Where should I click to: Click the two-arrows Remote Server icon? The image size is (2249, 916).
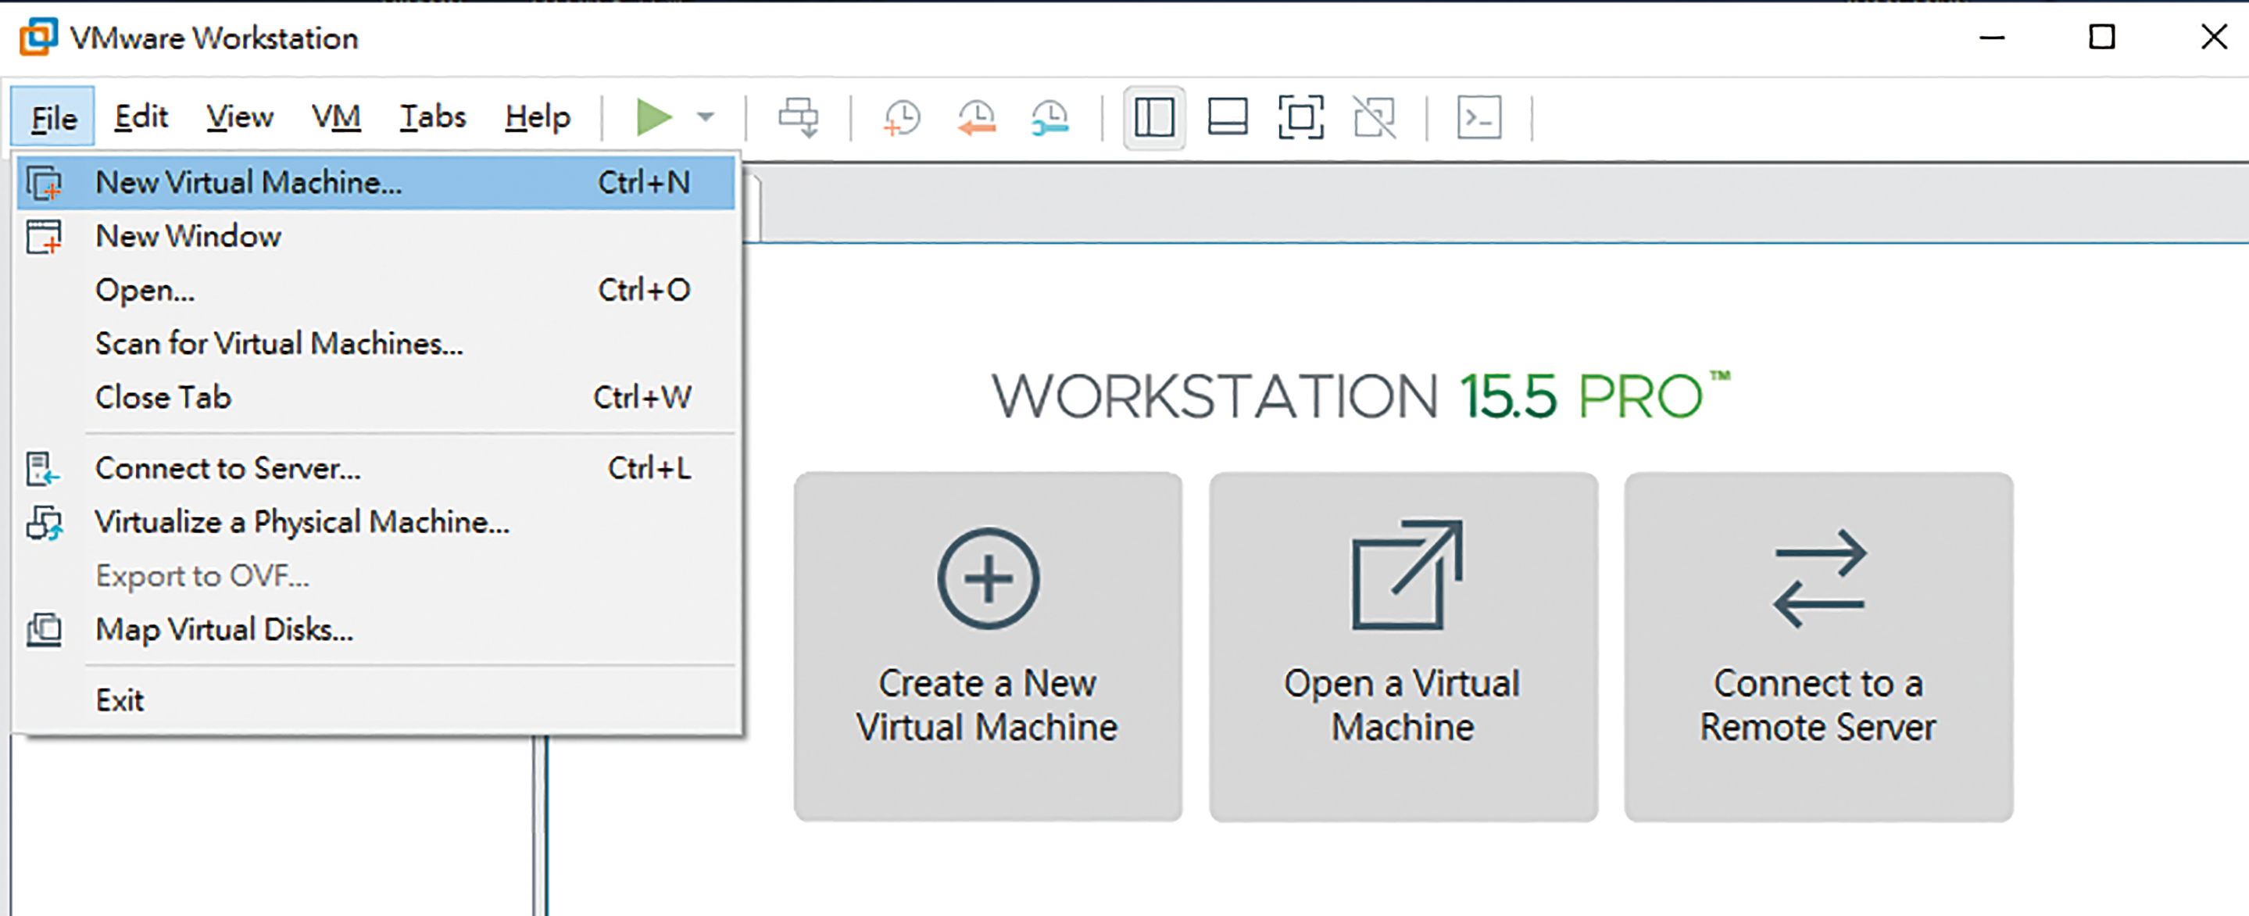(1820, 579)
